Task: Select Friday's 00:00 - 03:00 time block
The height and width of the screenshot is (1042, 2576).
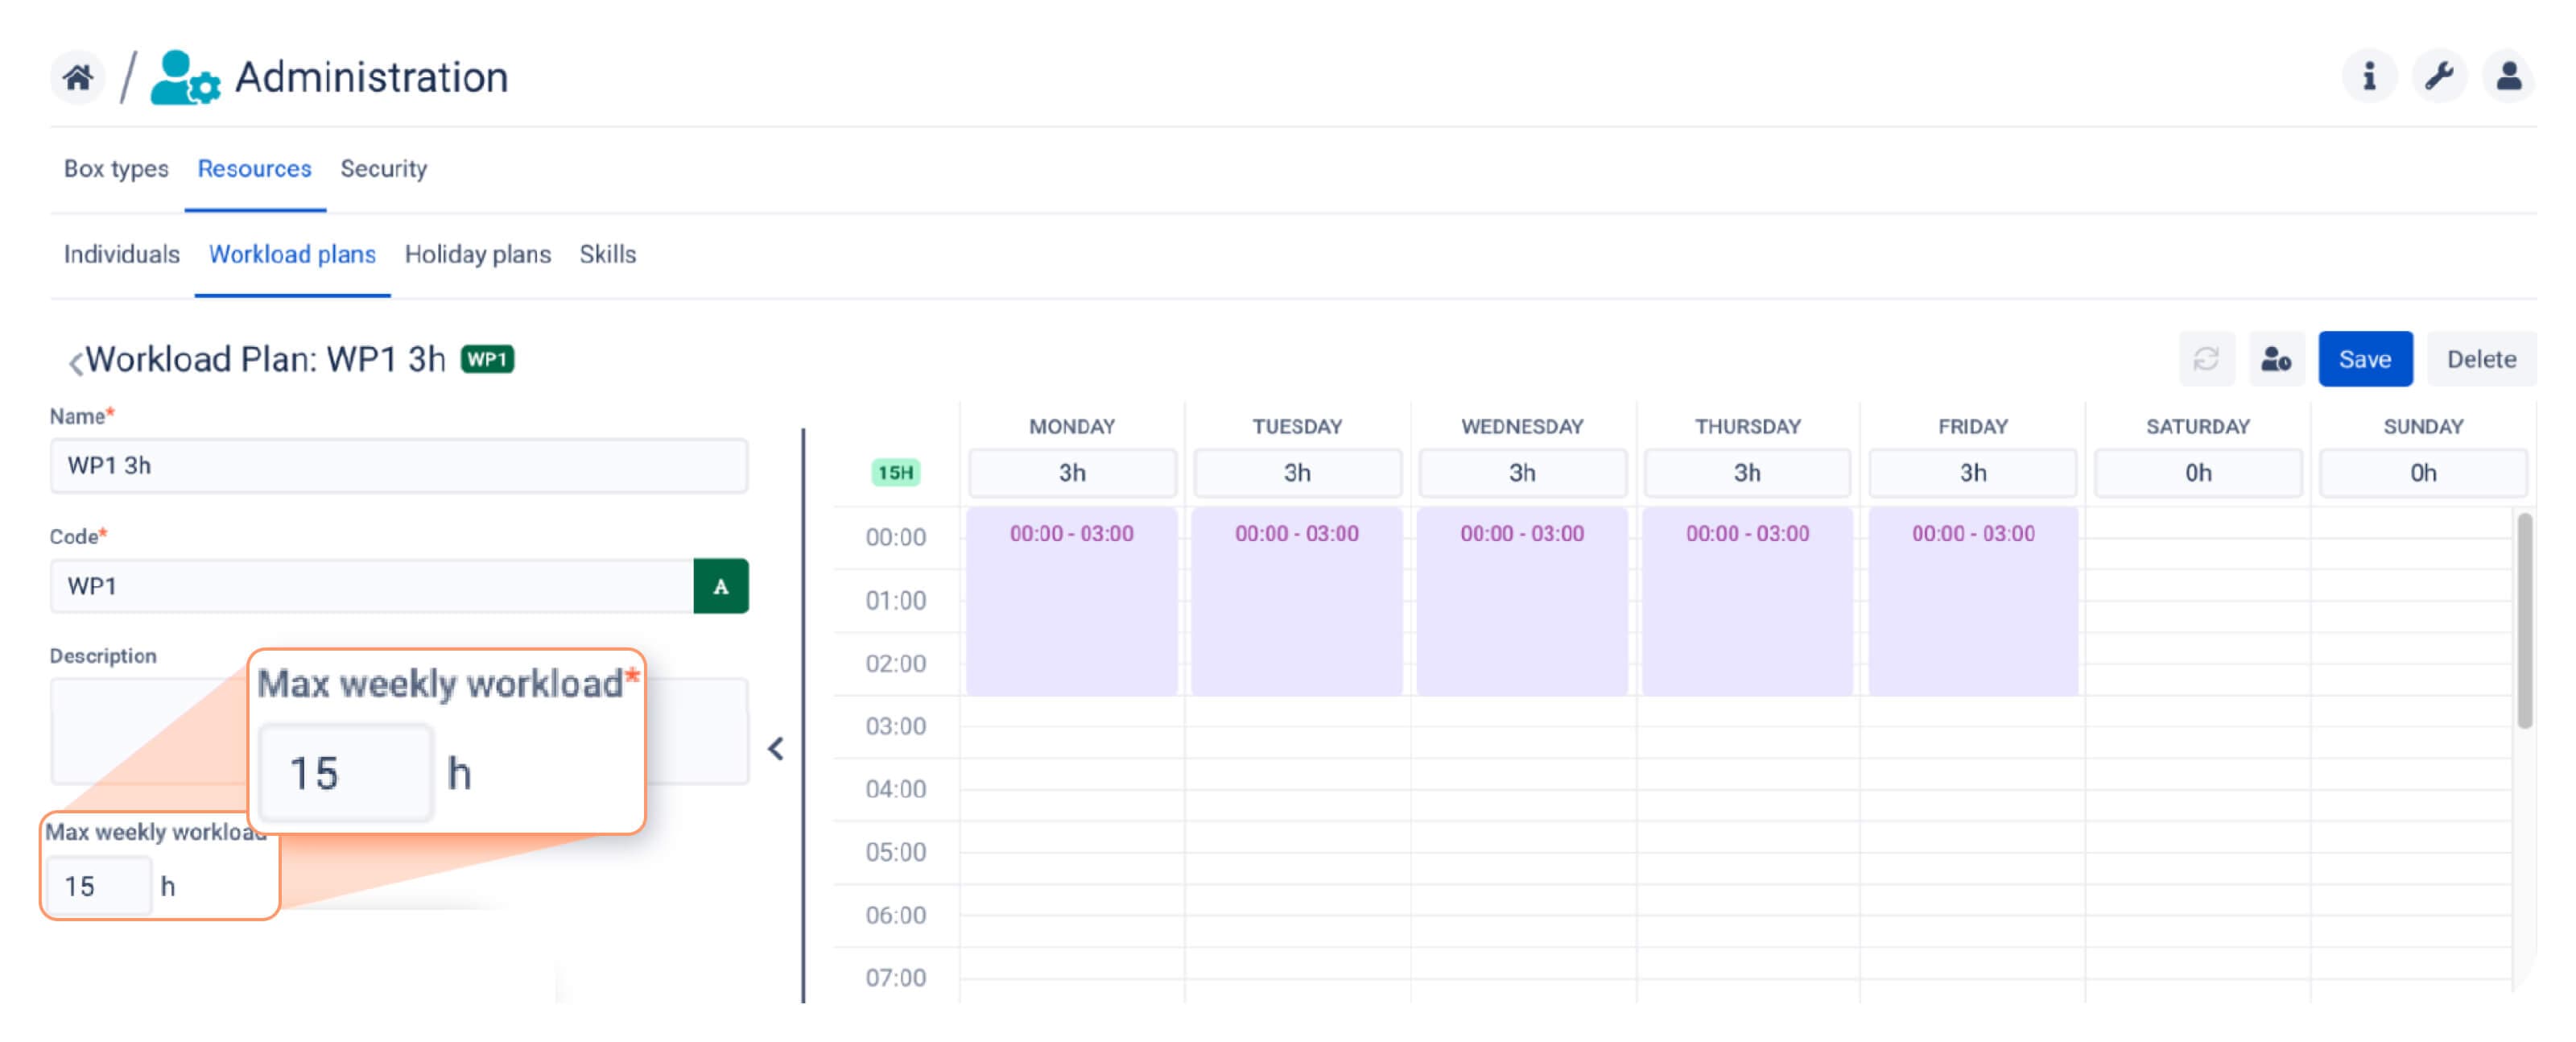Action: 1973,601
